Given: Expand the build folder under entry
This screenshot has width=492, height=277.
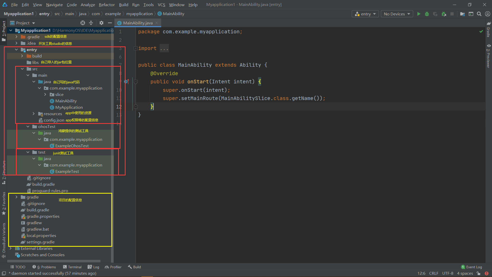Looking at the screenshot, I should (x=22, y=56).
